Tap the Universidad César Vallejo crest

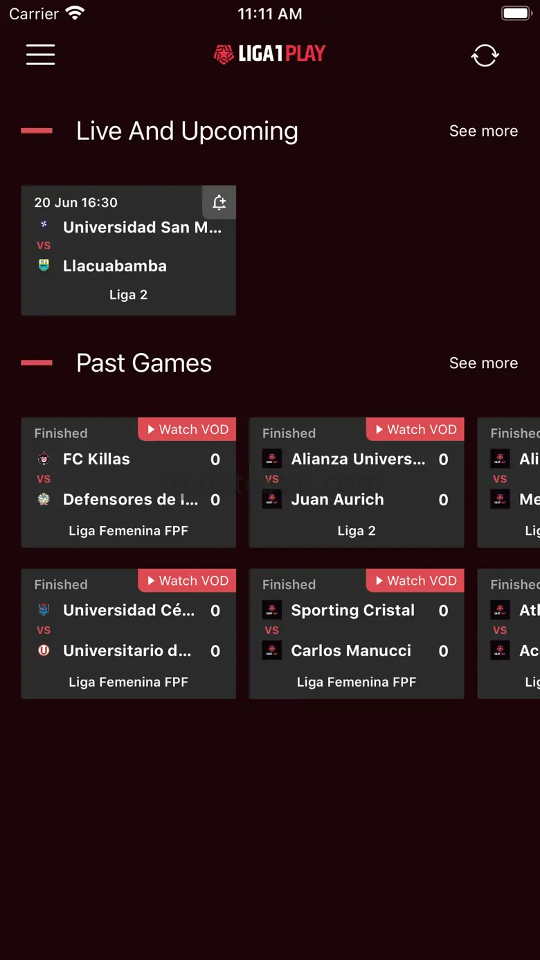point(44,610)
